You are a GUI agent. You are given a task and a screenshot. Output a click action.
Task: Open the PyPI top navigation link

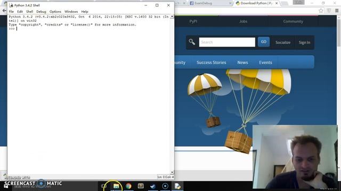tap(193, 21)
